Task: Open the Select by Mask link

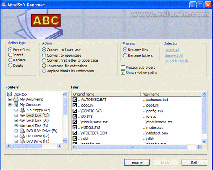Action: tap(178, 61)
